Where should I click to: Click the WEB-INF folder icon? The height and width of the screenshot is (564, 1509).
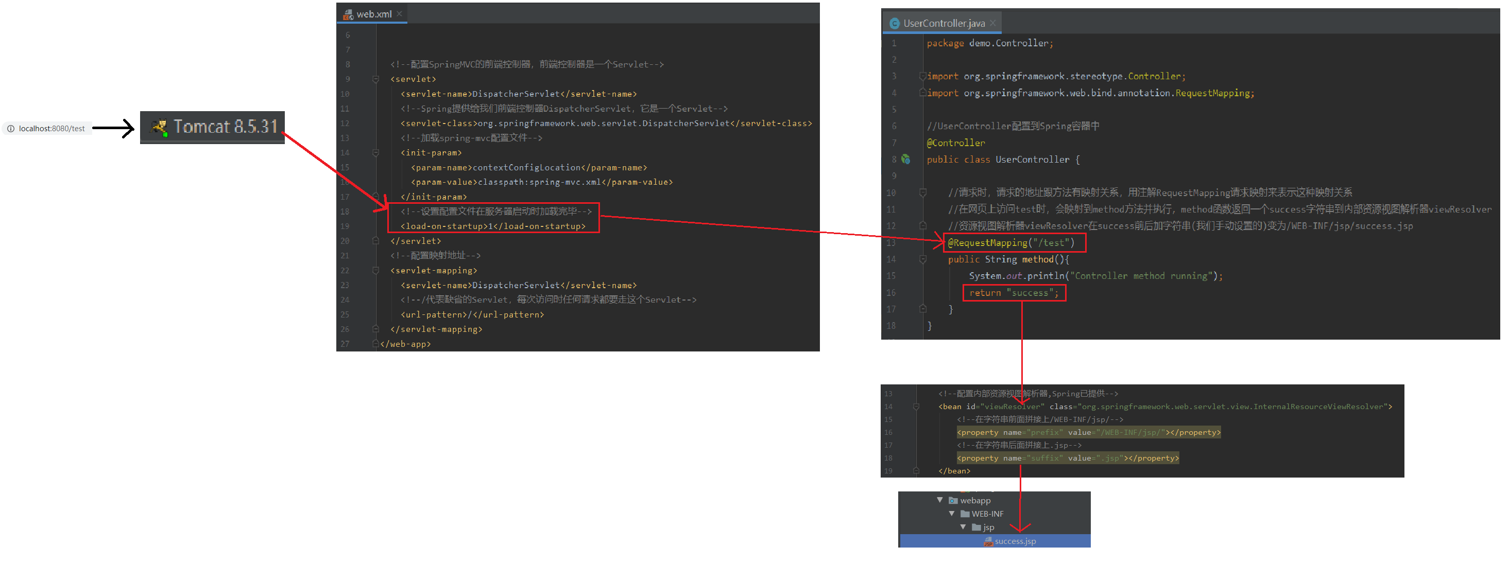[x=965, y=514]
